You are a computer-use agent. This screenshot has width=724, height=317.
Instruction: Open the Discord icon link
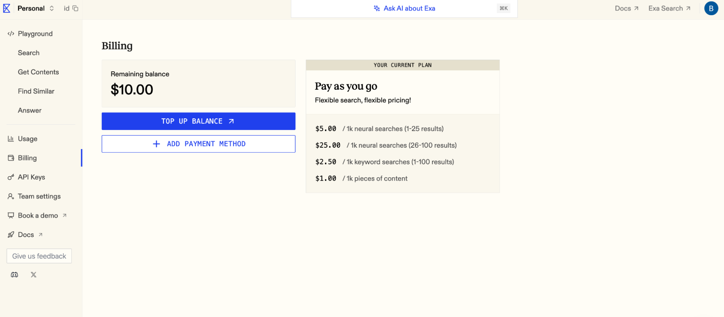(14, 275)
